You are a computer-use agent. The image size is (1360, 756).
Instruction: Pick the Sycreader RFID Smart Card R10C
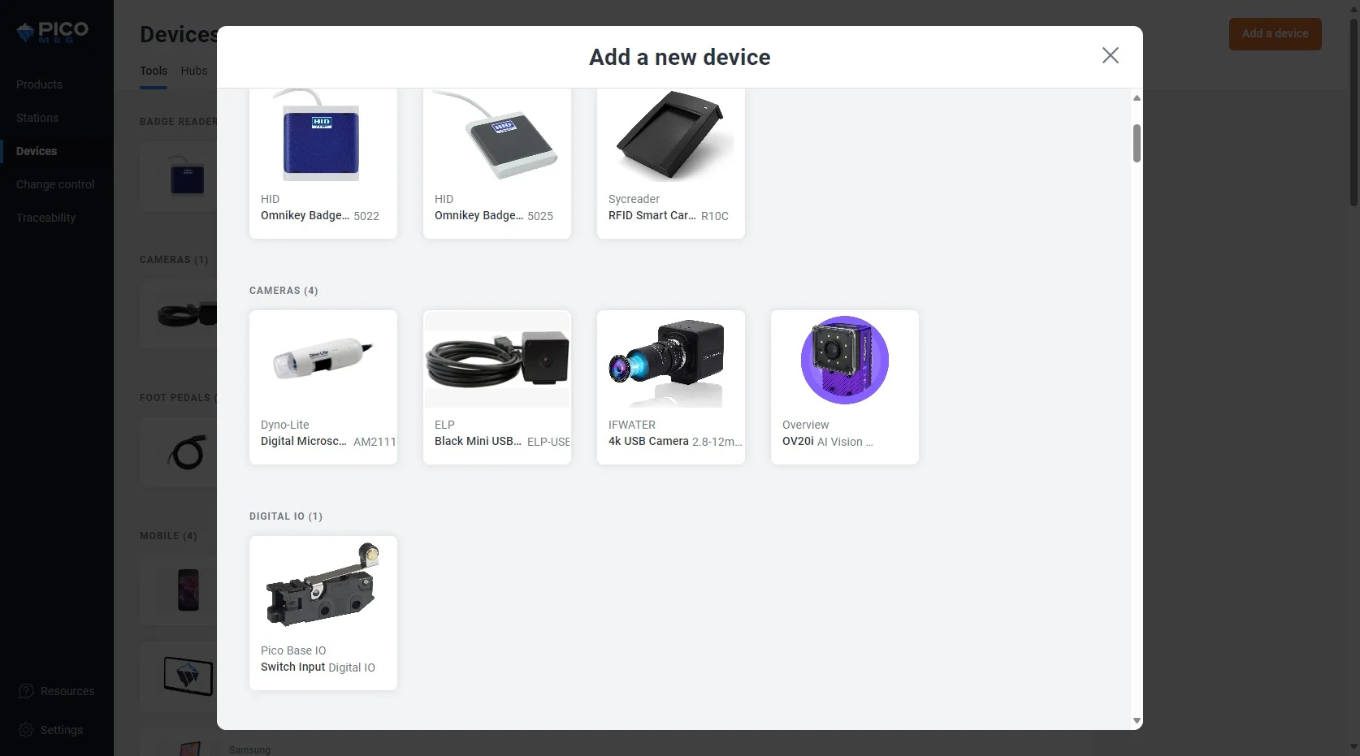[x=671, y=163]
